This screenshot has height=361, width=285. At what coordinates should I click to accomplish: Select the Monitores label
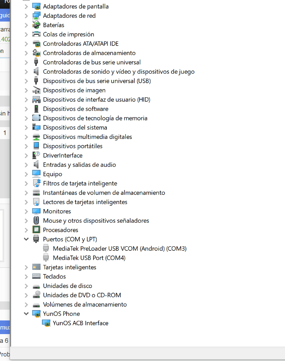pos(57,212)
